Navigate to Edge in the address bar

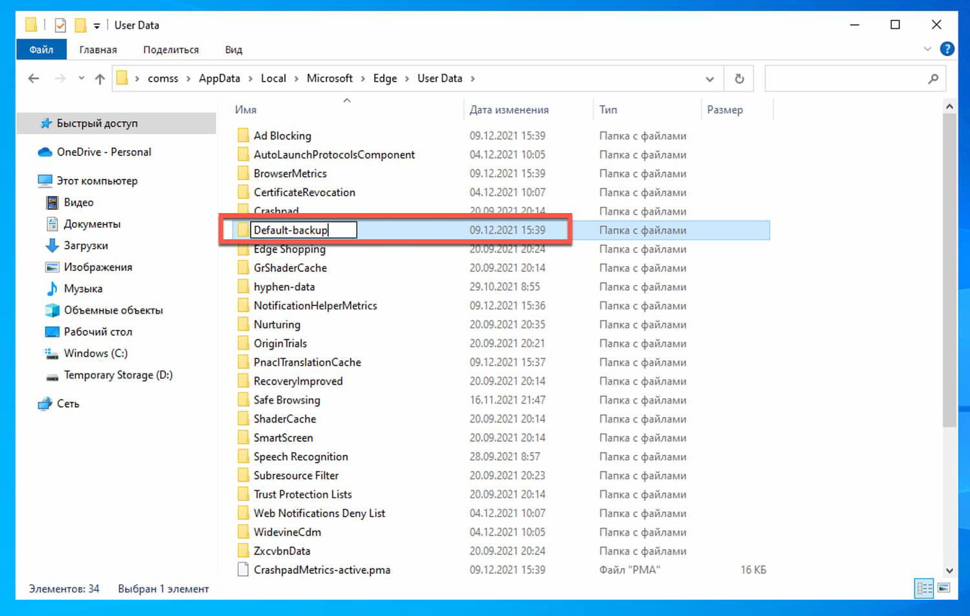pos(385,78)
